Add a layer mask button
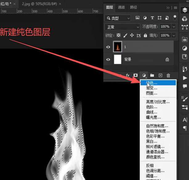The image size is (189, 180). [x=135, y=75]
